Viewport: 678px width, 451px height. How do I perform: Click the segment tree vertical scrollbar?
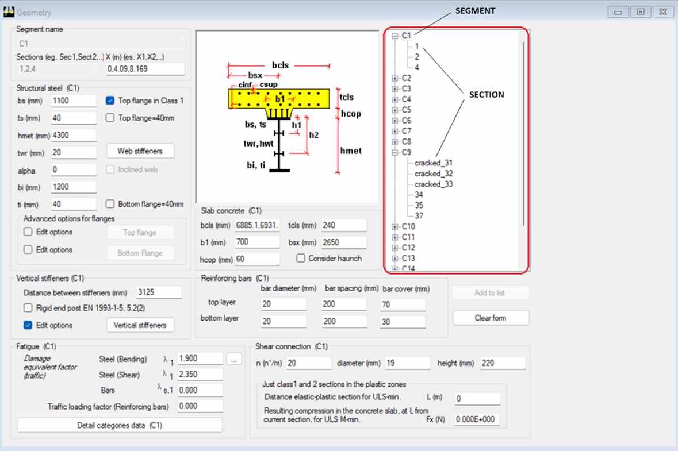click(x=523, y=132)
